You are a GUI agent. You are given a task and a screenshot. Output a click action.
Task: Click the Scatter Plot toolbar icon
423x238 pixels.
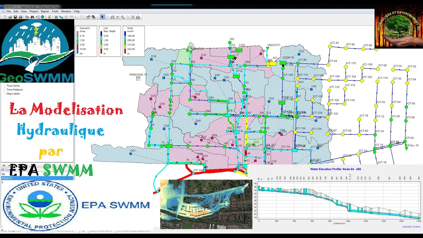pos(76,17)
